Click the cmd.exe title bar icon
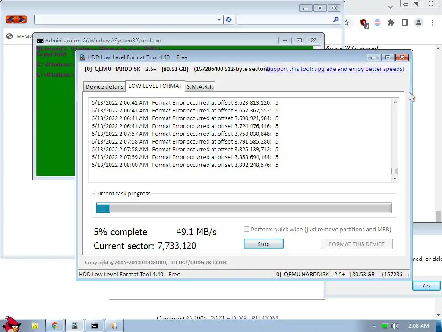 click(x=40, y=40)
